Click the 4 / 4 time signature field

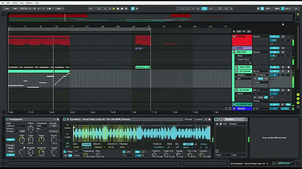point(41,9)
